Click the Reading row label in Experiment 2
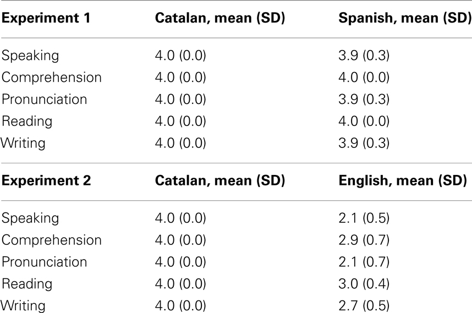The height and width of the screenshot is (313, 472). tap(27, 284)
